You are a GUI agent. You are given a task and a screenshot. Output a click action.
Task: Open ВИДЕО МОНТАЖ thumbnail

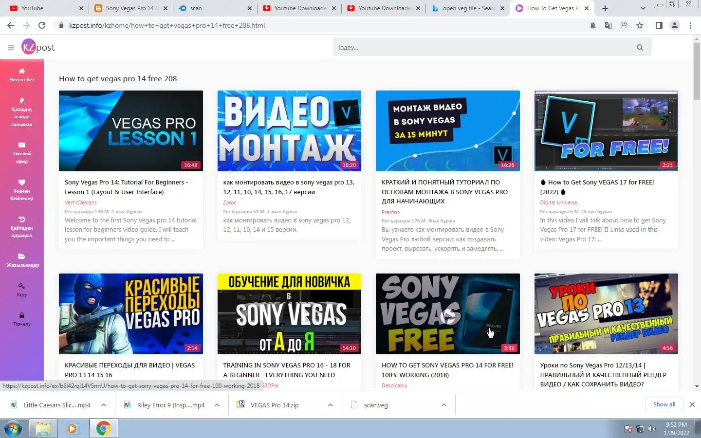tap(289, 131)
